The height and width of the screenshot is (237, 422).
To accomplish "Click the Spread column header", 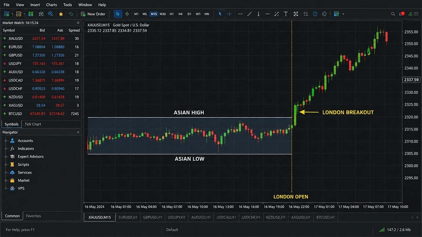I will (74, 30).
